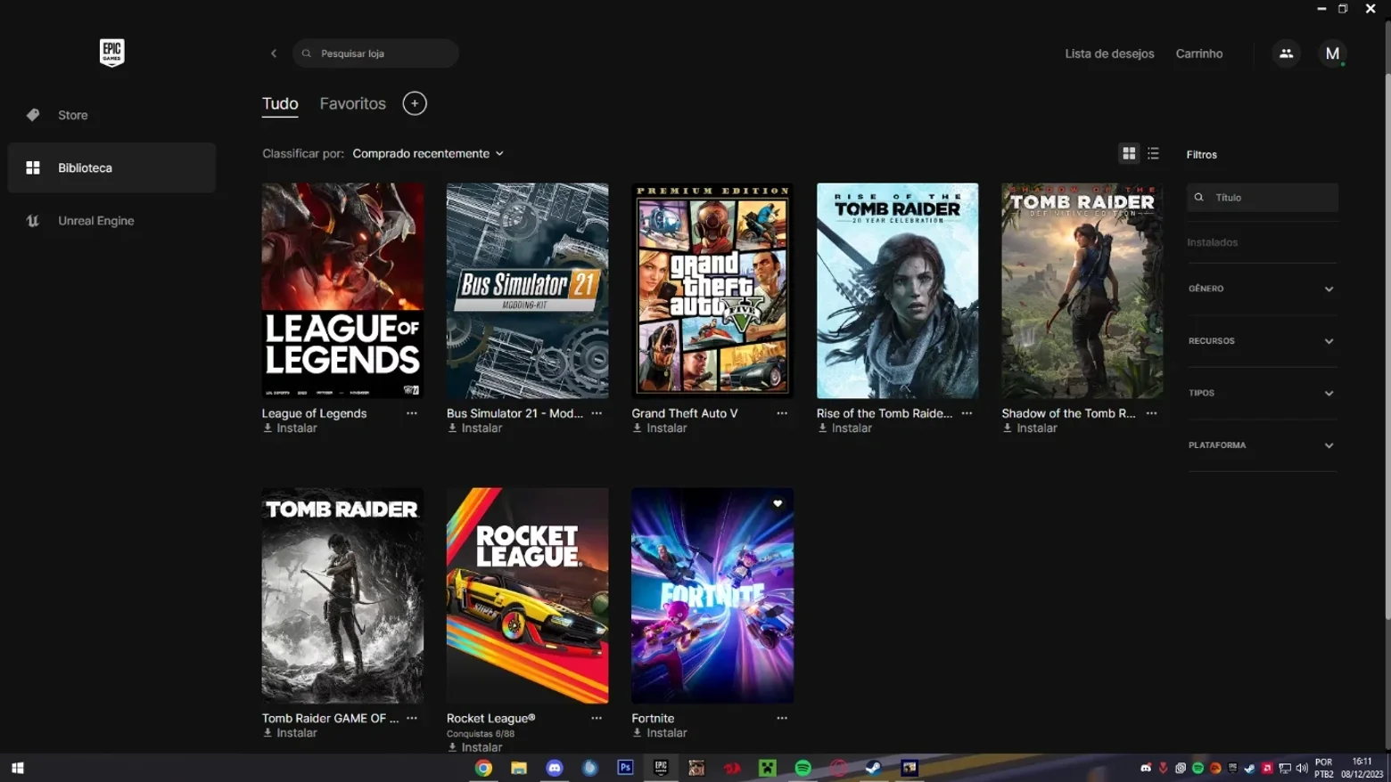Click the Rocket League Conquistas 6/88 text
This screenshot has width=1391, height=782.
(481, 734)
